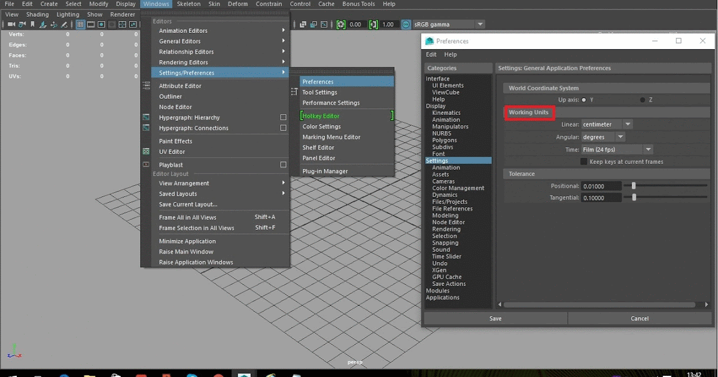
Task: Toggle the film gate viewport icon
Action: [x=91, y=24]
